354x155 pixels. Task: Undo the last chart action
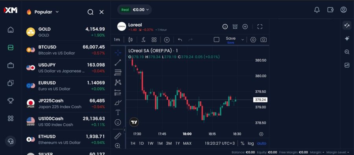(180, 40)
